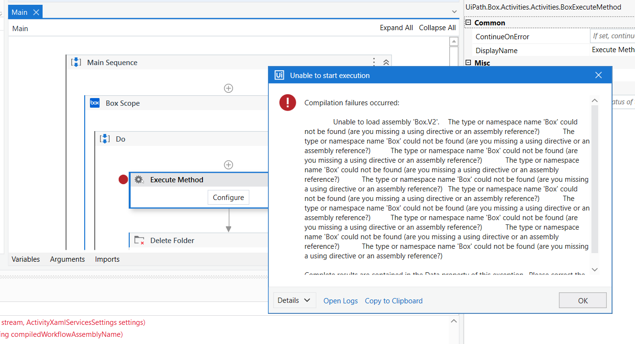This screenshot has width=635, height=344.
Task: Click the Delete Folder activity icon
Action: tap(139, 240)
